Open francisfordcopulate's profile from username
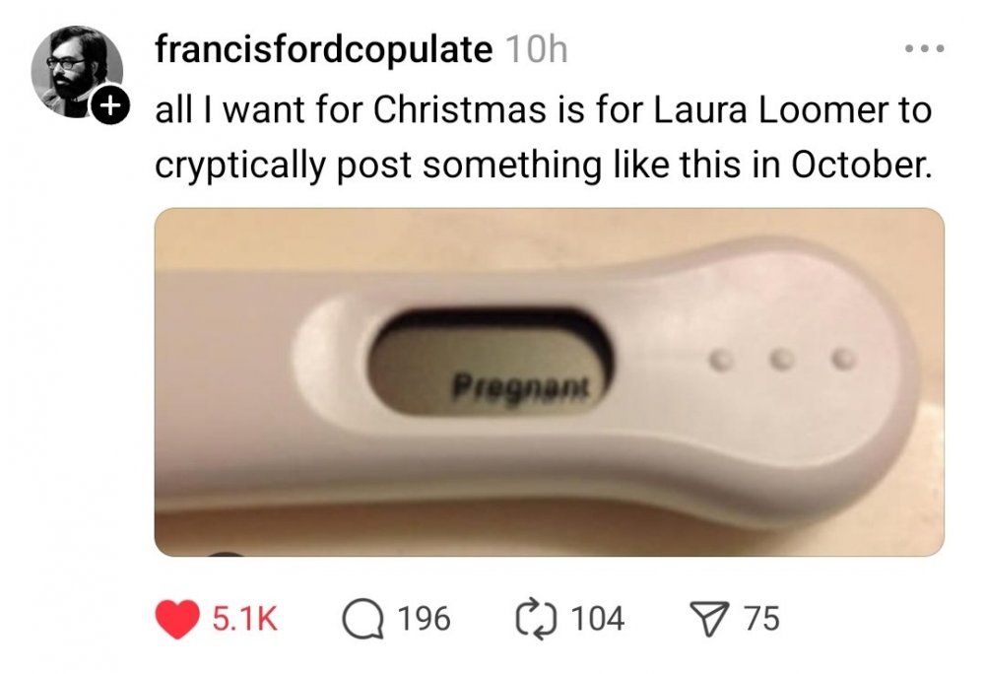Image resolution: width=985 pixels, height=674 pixels. click(x=324, y=49)
